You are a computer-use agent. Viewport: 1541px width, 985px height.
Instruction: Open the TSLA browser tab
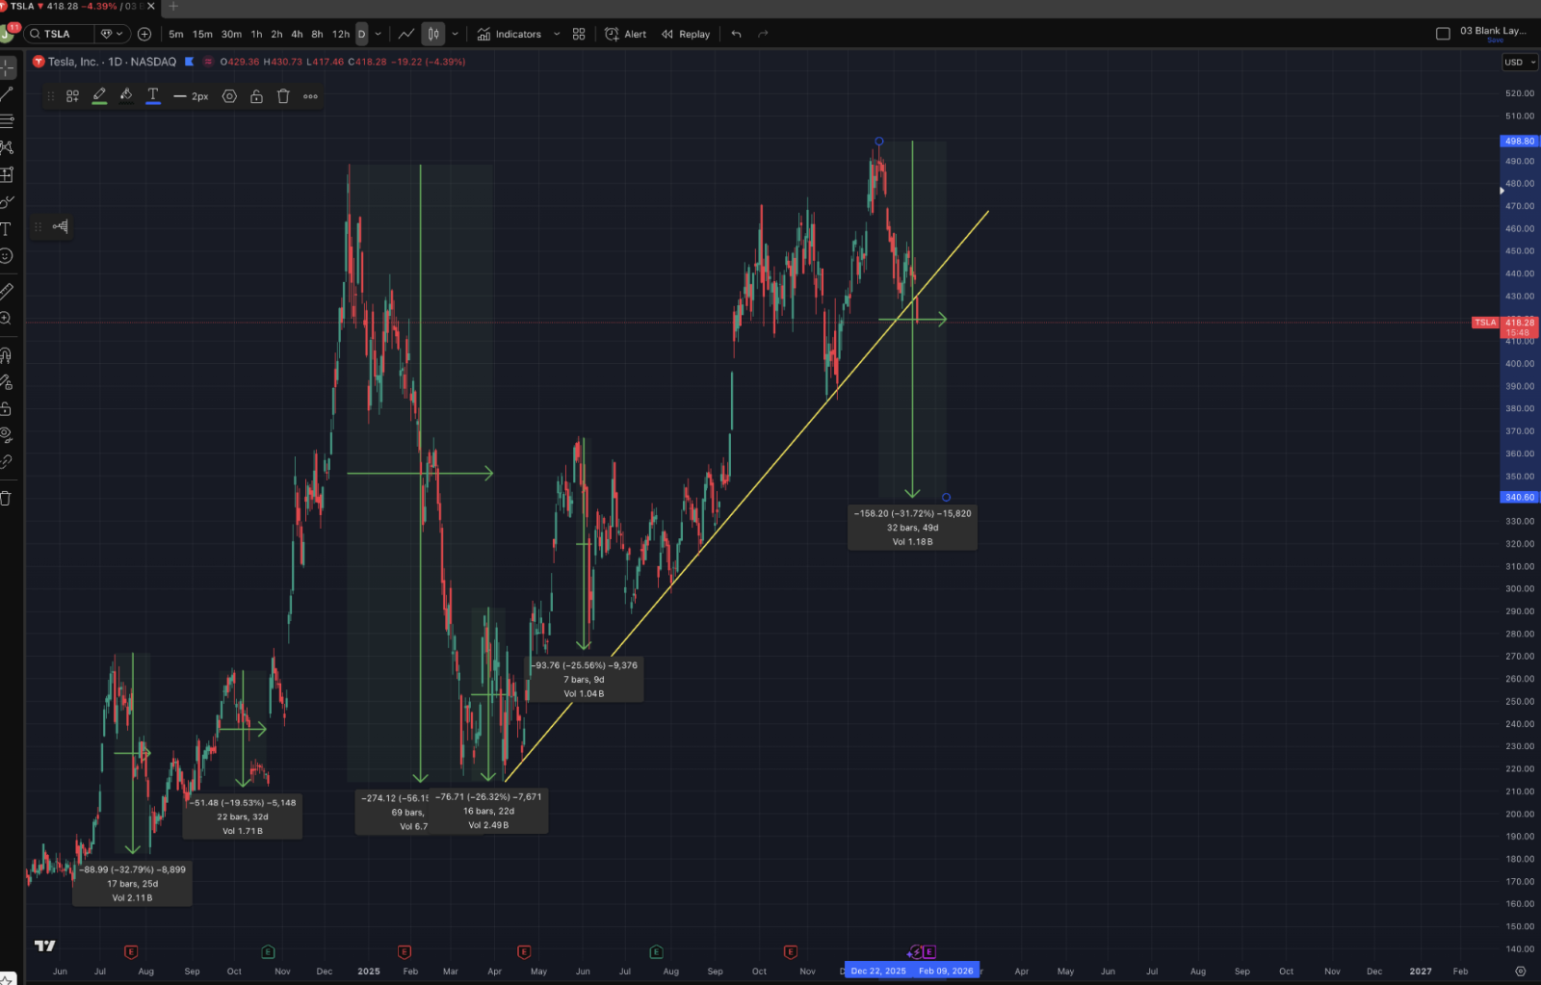coord(73,7)
